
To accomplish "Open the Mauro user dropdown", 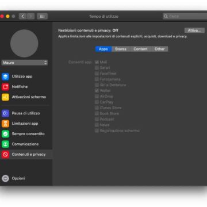I will pos(25,63).
